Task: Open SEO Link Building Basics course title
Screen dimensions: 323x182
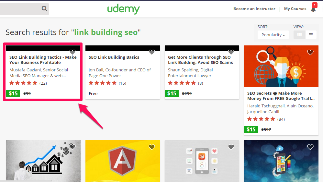Action: pyautogui.click(x=114, y=57)
